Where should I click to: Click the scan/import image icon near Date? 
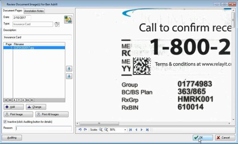pos(68,20)
